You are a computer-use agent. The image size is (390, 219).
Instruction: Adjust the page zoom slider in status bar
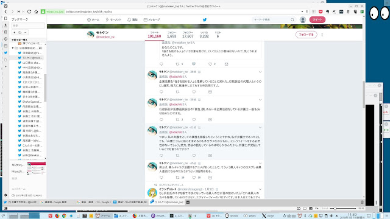(x=343, y=209)
